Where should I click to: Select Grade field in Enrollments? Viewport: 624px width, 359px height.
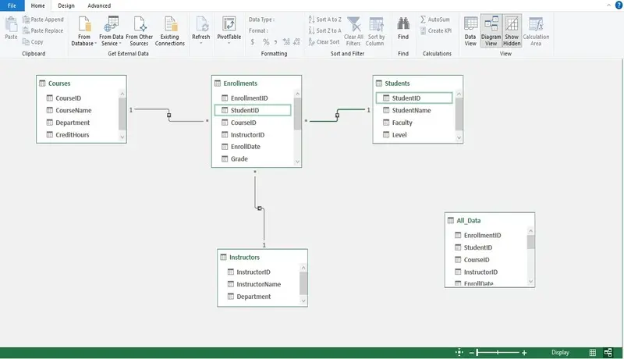pyautogui.click(x=239, y=158)
